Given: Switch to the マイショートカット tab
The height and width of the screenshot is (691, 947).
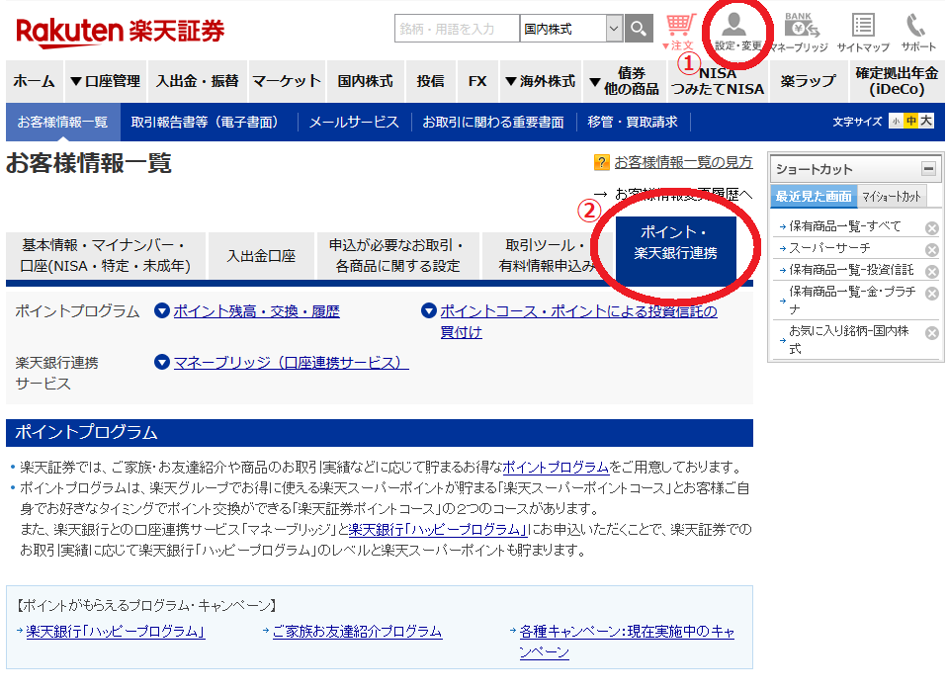Looking at the screenshot, I should pyautogui.click(x=891, y=196).
